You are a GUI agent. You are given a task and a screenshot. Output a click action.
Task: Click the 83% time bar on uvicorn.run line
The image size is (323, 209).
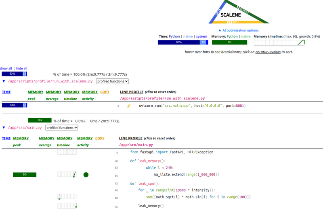15,105
